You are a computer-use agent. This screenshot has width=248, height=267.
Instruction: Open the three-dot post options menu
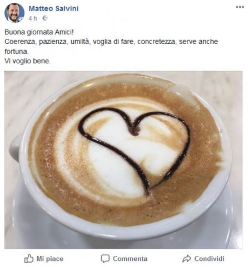[x=240, y=7]
